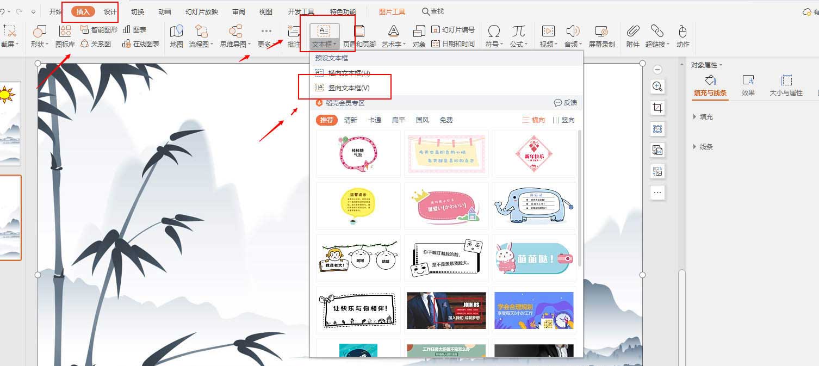Open the 艺术字 word art tool
Viewport: 819px width, 366px height.
pyautogui.click(x=393, y=36)
